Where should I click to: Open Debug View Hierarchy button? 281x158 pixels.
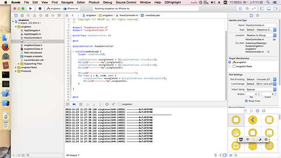pos(107,104)
